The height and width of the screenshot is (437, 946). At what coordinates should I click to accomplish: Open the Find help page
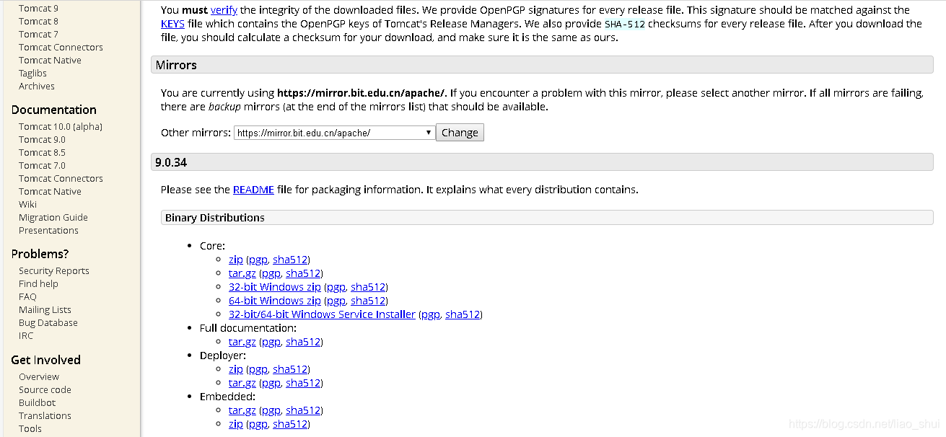pyautogui.click(x=38, y=284)
